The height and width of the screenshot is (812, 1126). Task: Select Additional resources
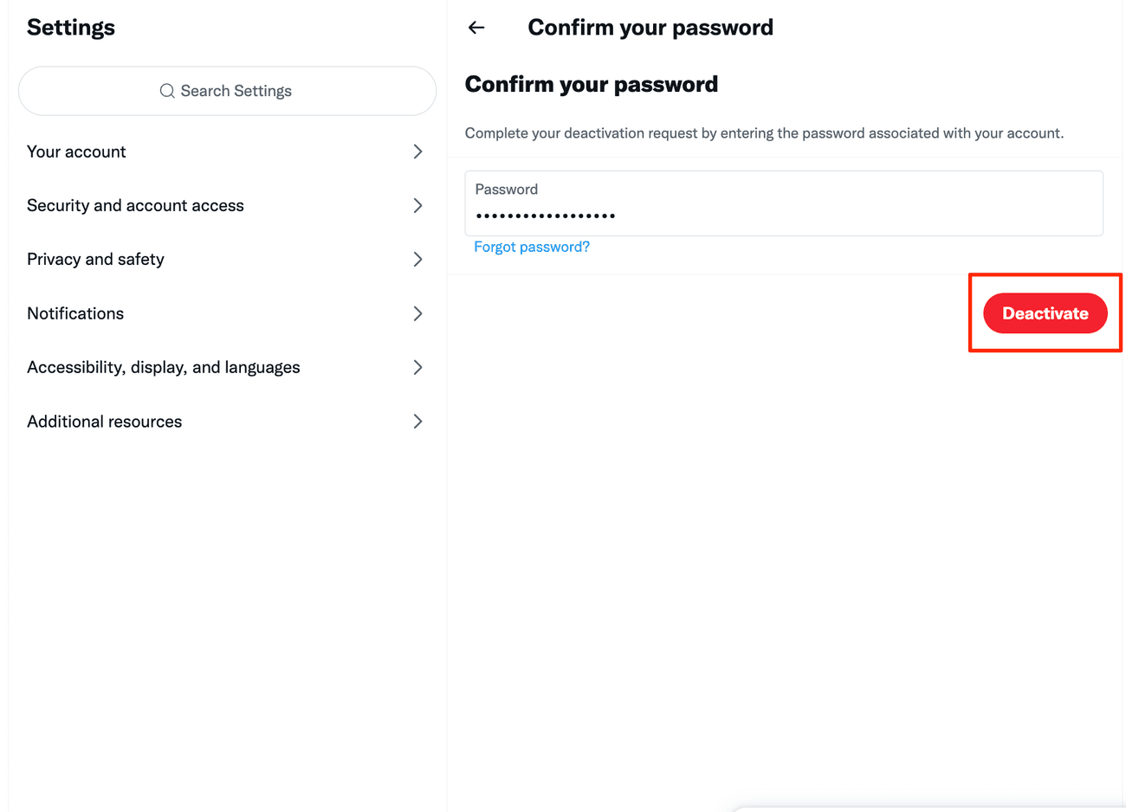(105, 422)
